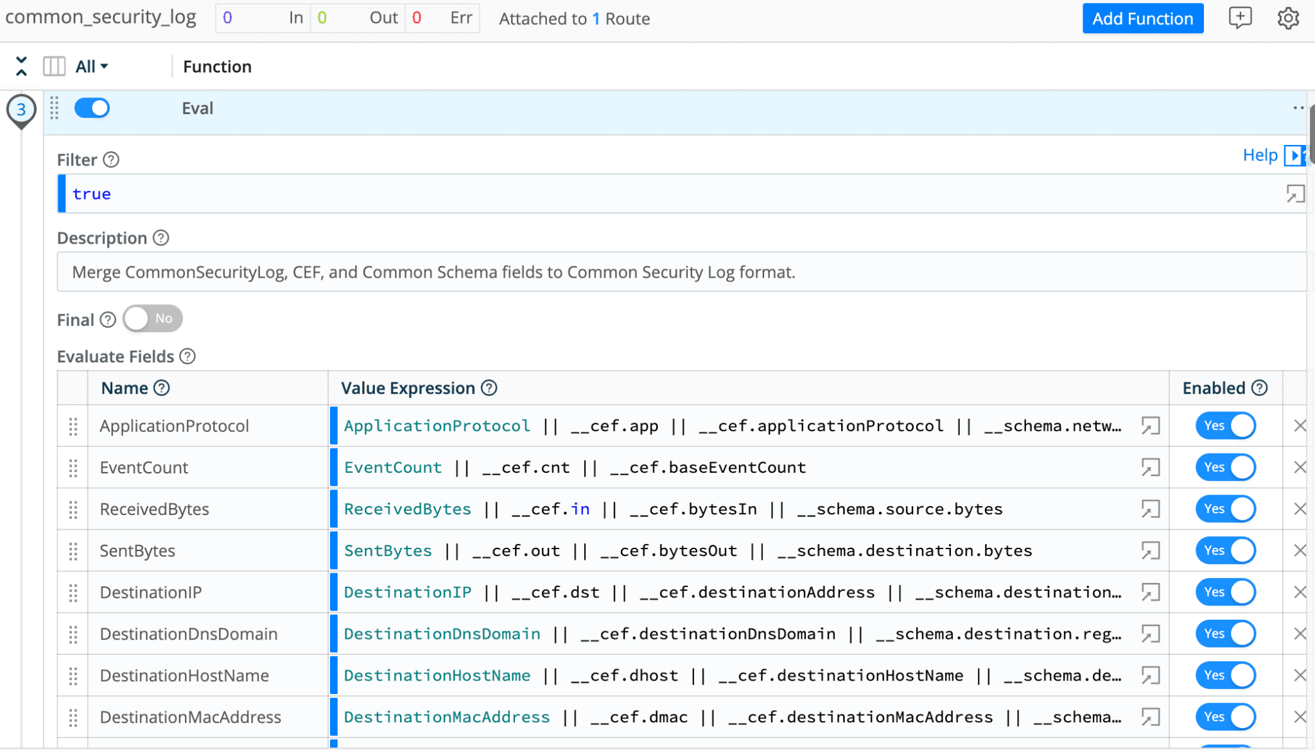Screen dimensions: 1315x755
Task: Expand the Filter expression editor icon
Action: [1294, 194]
